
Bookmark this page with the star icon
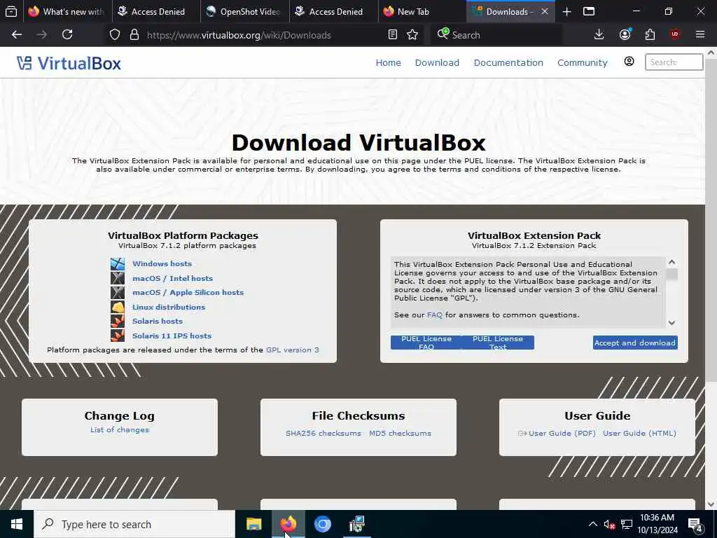coord(412,35)
